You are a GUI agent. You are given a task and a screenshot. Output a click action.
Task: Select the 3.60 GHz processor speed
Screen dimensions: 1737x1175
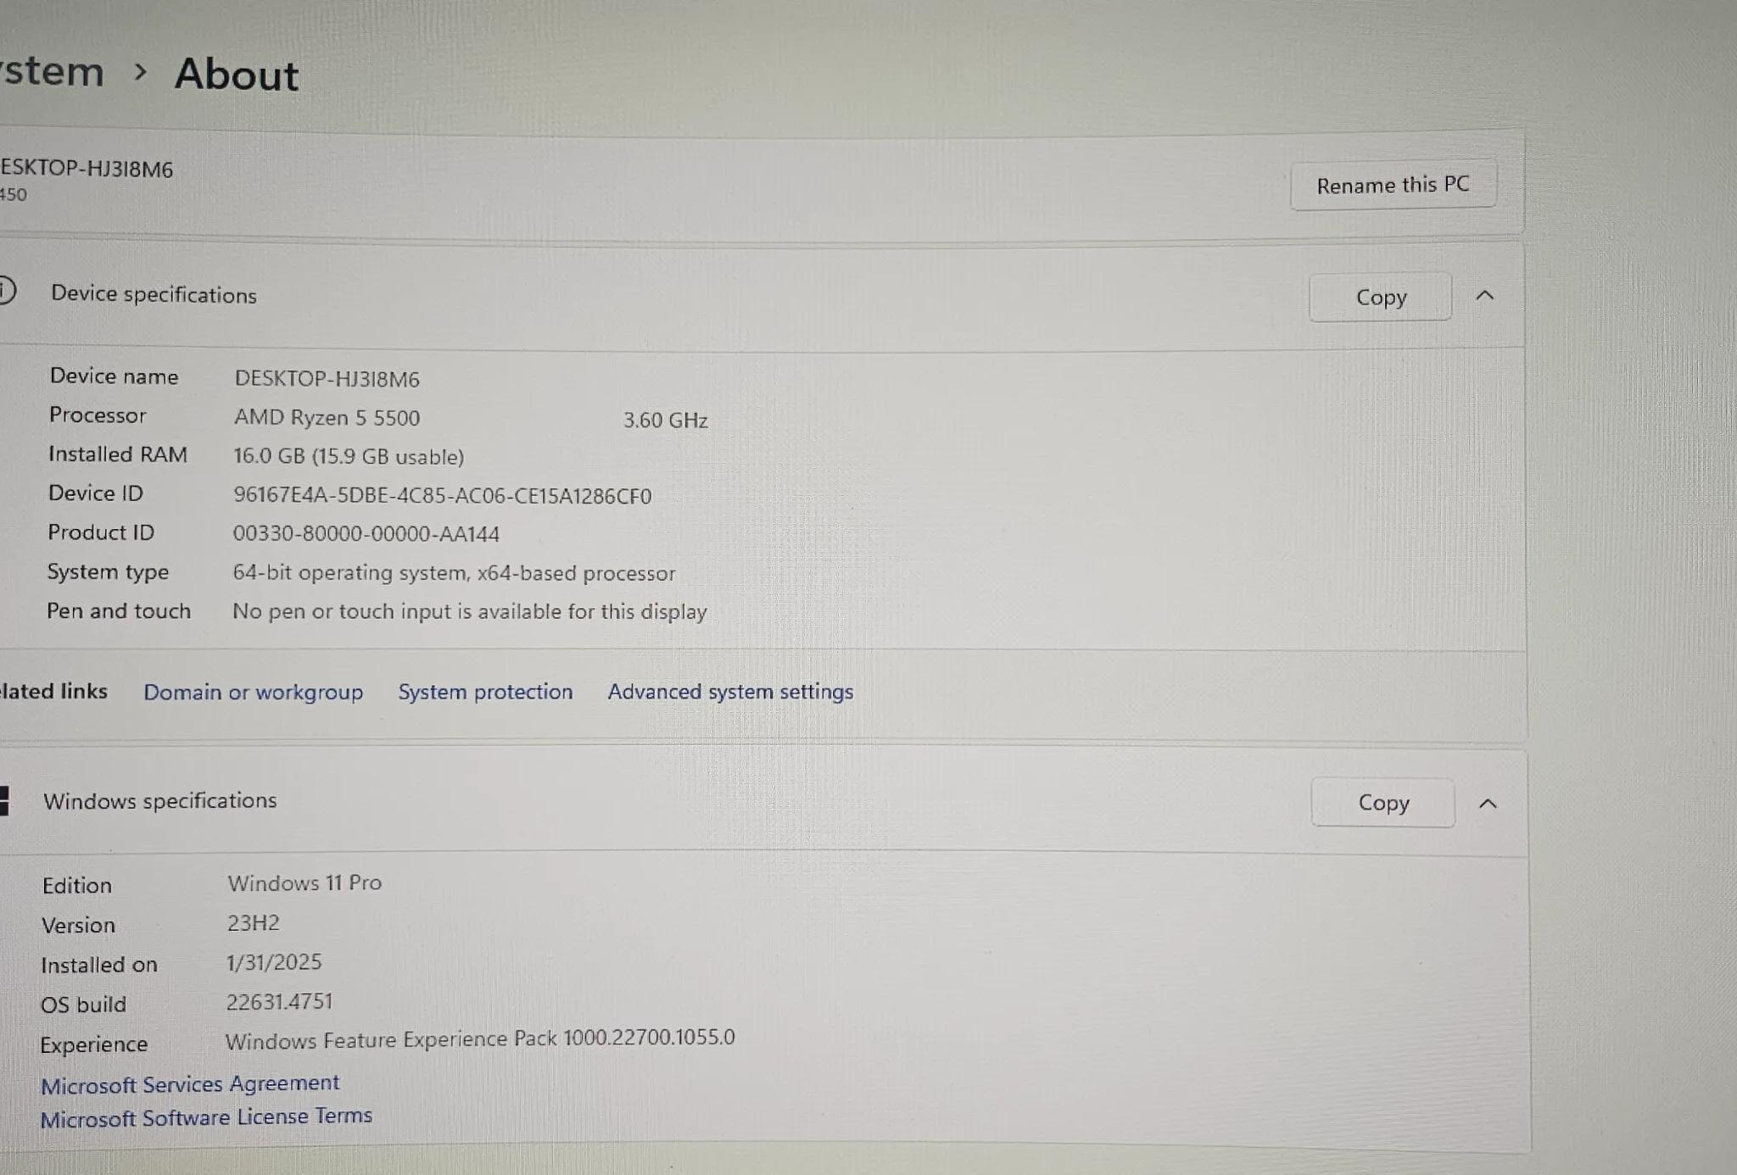[x=665, y=420]
